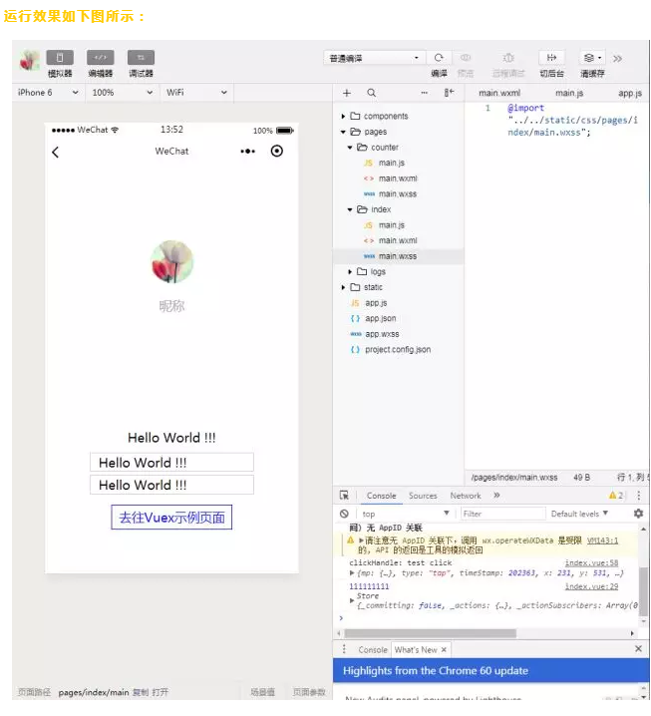This screenshot has height=716, width=651.
Task: Click the 去往Vuex示例页面 link button
Action: (x=171, y=518)
